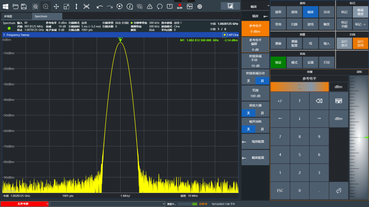The width and height of the screenshot is (369, 207).
Task: Click the 峰值搜索 peak search button
Action: pyautogui.click(x=360, y=12)
